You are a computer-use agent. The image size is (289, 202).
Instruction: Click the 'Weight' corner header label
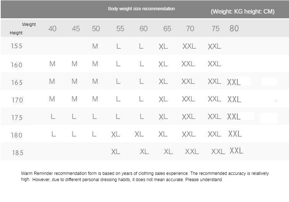pyautogui.click(x=29, y=24)
